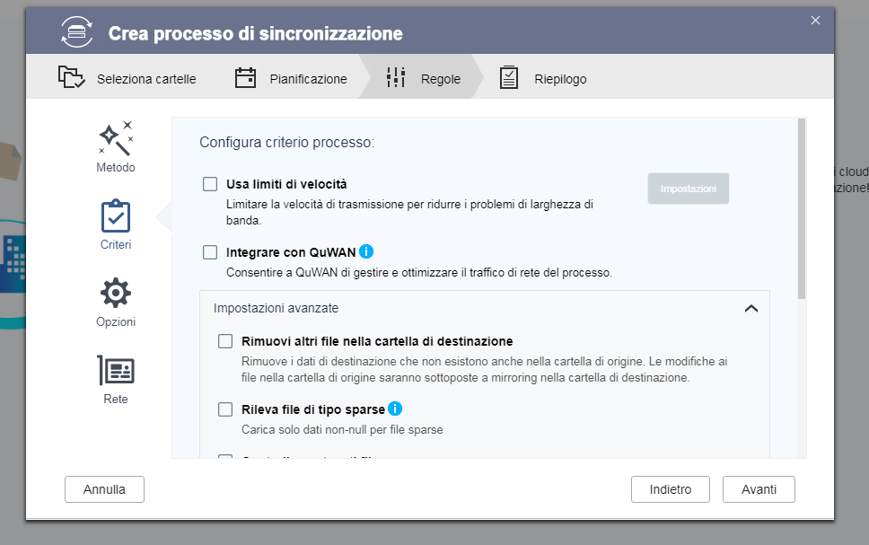This screenshot has height=545, width=869.
Task: Show info about Integrare con QuWAN
Action: pyautogui.click(x=366, y=251)
